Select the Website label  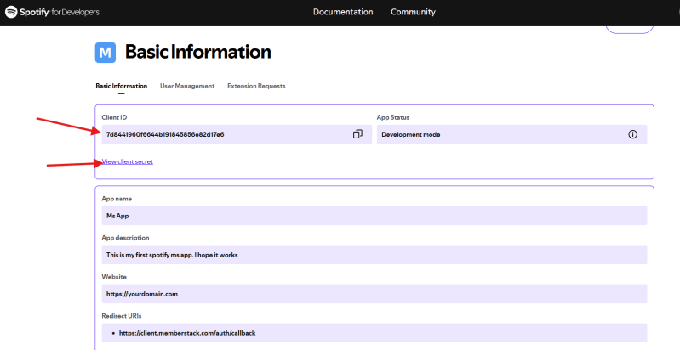click(114, 277)
